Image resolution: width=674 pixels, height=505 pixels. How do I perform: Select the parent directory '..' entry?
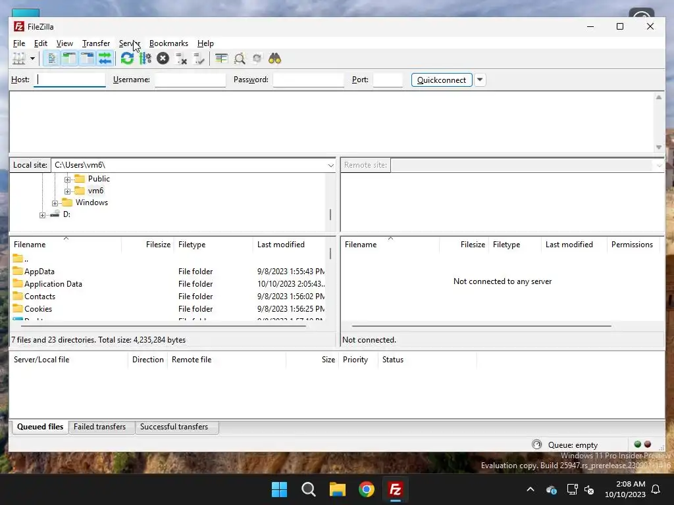(x=168, y=259)
